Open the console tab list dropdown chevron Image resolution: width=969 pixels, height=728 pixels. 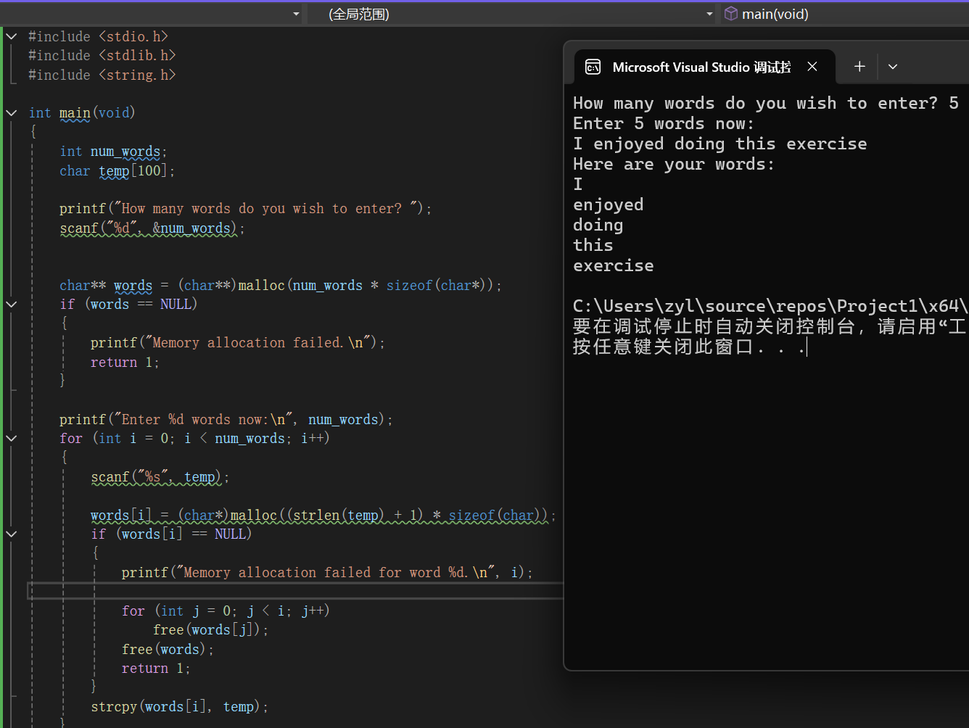pyautogui.click(x=893, y=67)
